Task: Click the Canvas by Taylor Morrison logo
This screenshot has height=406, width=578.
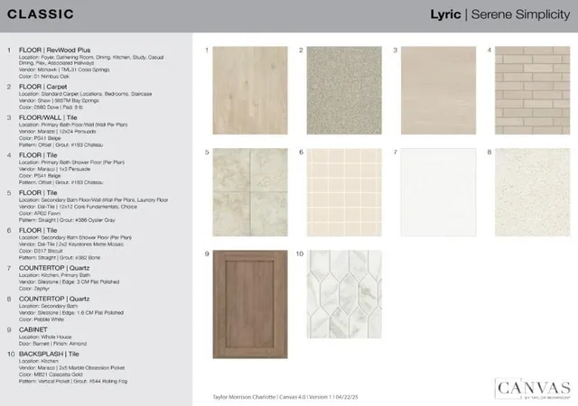Action: (x=533, y=389)
